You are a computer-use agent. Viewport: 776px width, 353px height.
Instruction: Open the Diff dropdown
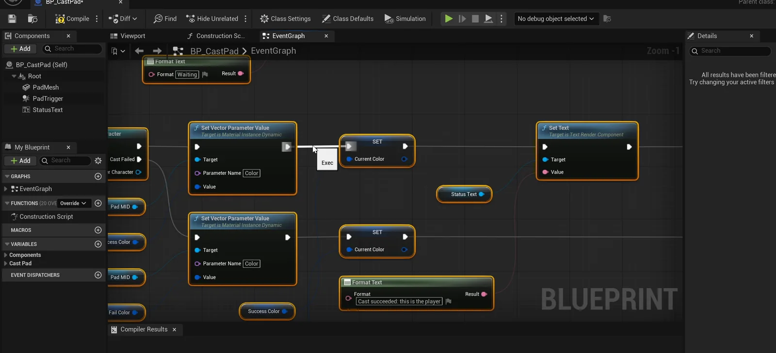(123, 19)
